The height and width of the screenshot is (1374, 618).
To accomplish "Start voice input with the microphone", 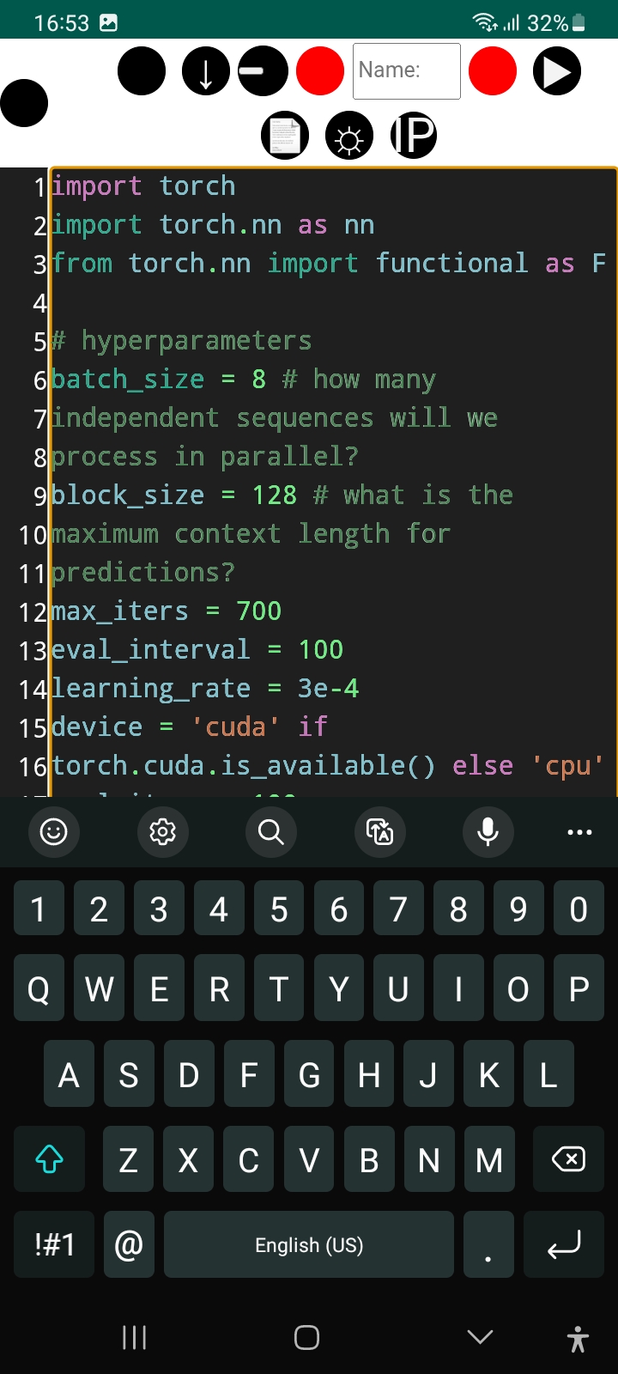I will (488, 831).
